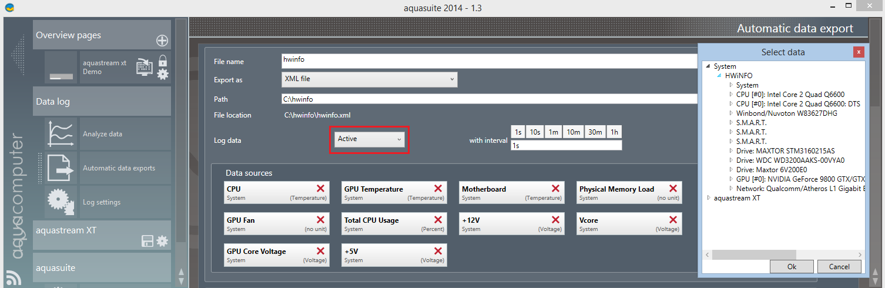Expand the CPU Q6600: DTS node
Image resolution: width=885 pixels, height=288 pixels.
(x=731, y=104)
